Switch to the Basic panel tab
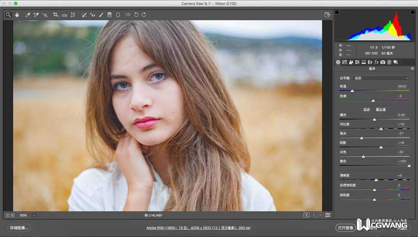The image size is (418, 237). click(338, 62)
